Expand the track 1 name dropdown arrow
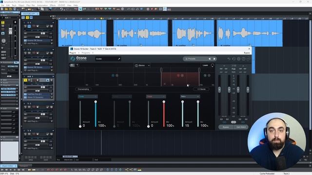Screen dimensions: 312x175 53,23
